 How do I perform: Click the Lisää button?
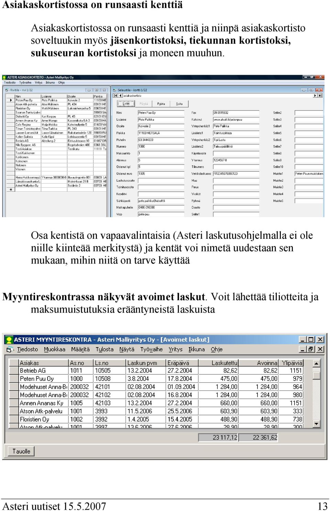[x=126, y=104]
